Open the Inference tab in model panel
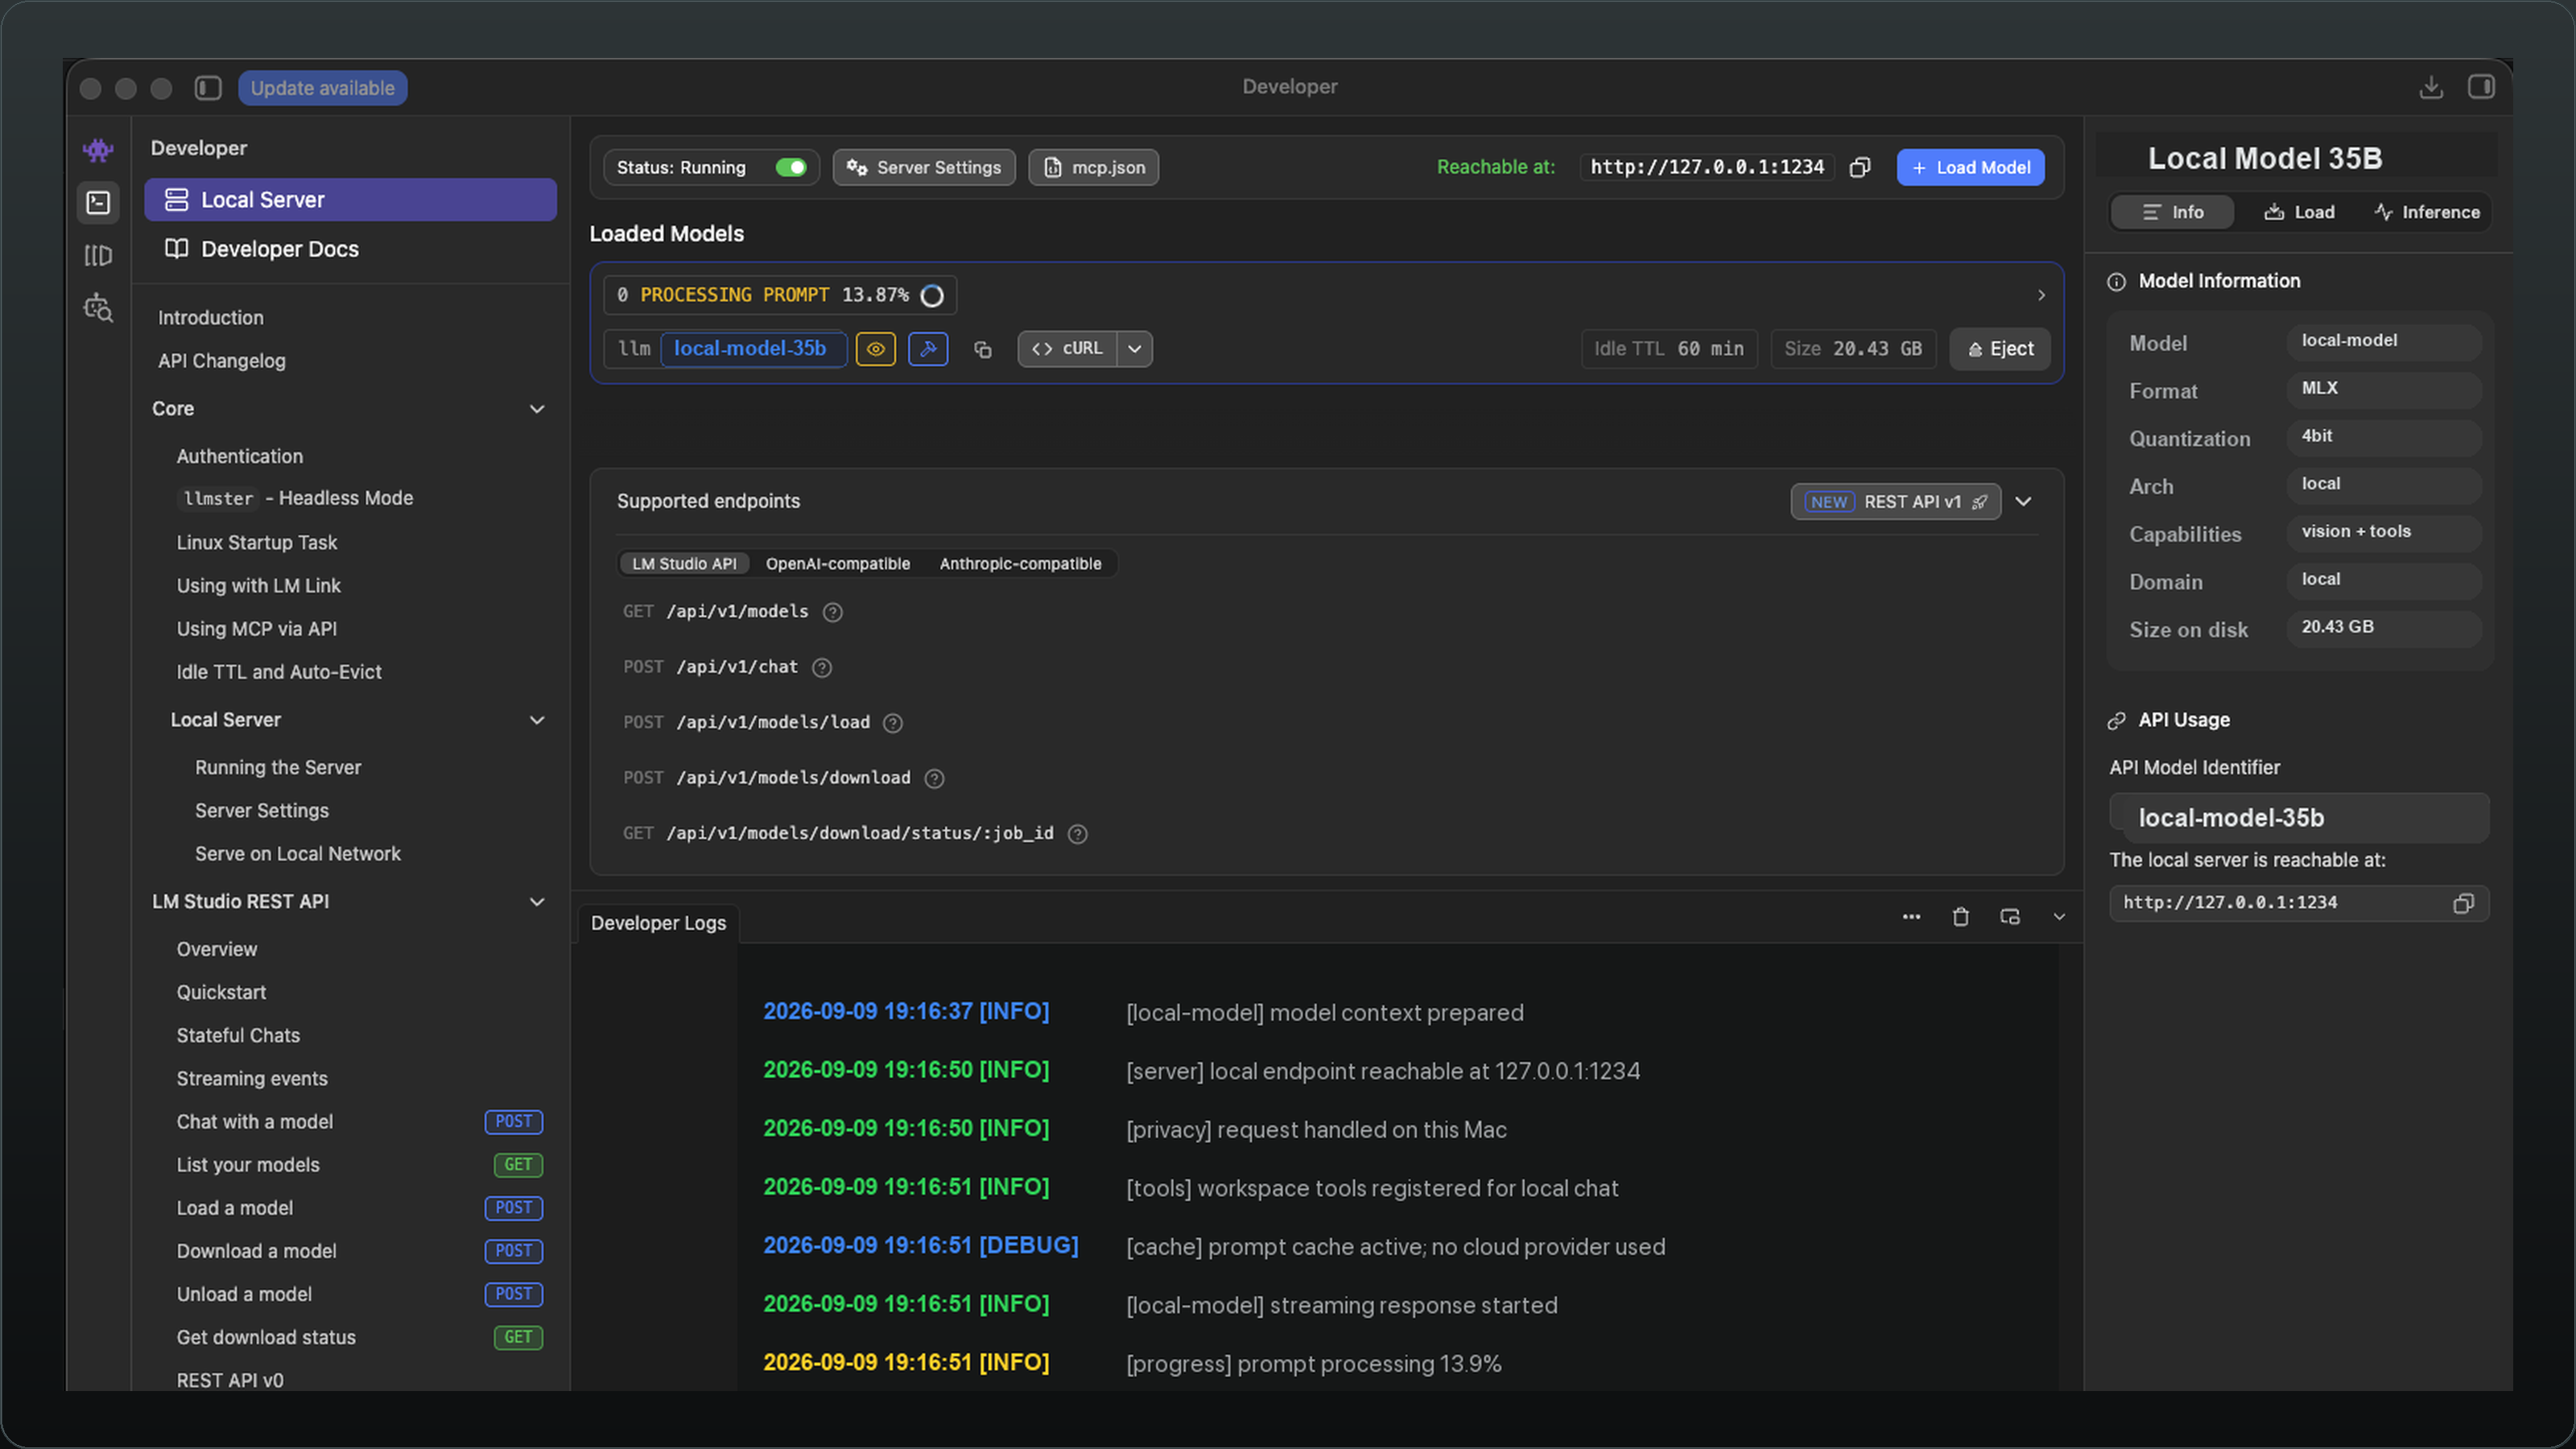Viewport: 2576px width, 1449px height. pyautogui.click(x=2427, y=212)
